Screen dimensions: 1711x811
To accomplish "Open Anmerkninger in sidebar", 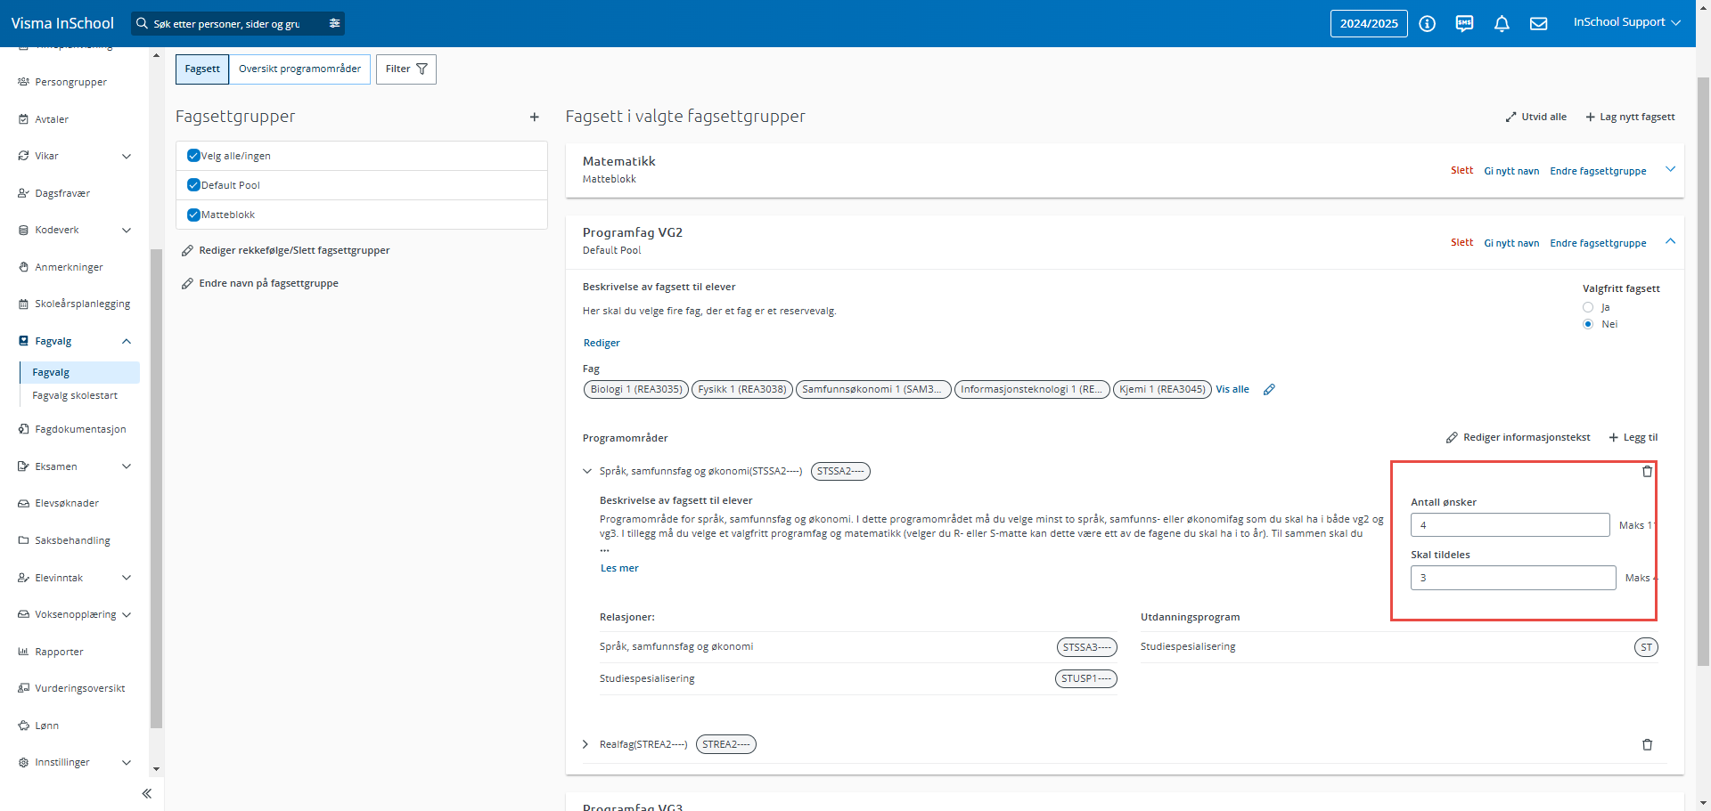I will tap(69, 267).
